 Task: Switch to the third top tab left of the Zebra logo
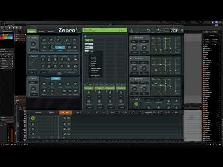51,31
